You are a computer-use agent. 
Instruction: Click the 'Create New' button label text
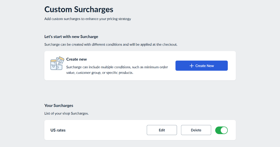(x=205, y=66)
